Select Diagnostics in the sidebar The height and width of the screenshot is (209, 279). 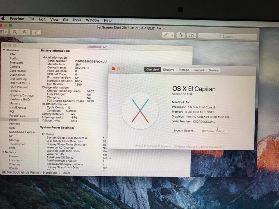[x=17, y=75]
